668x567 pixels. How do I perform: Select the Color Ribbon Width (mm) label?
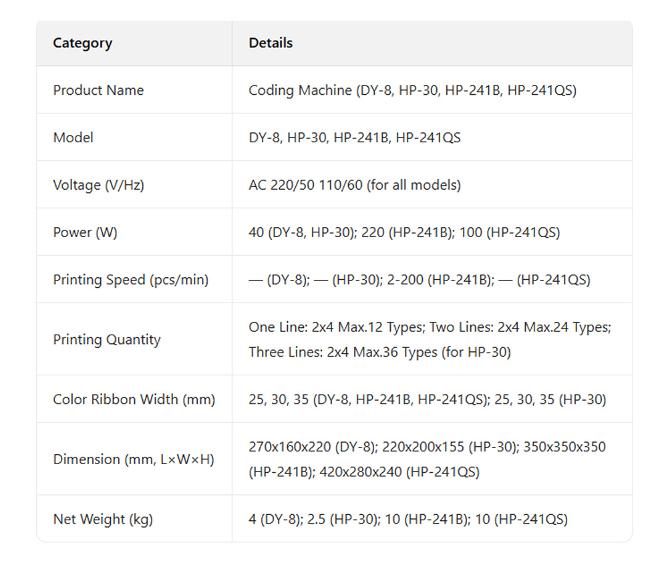[x=134, y=399]
